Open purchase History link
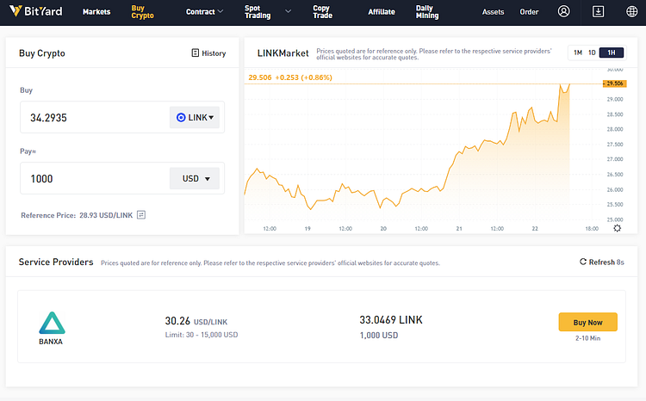Image resolution: width=646 pixels, height=401 pixels. tap(209, 52)
